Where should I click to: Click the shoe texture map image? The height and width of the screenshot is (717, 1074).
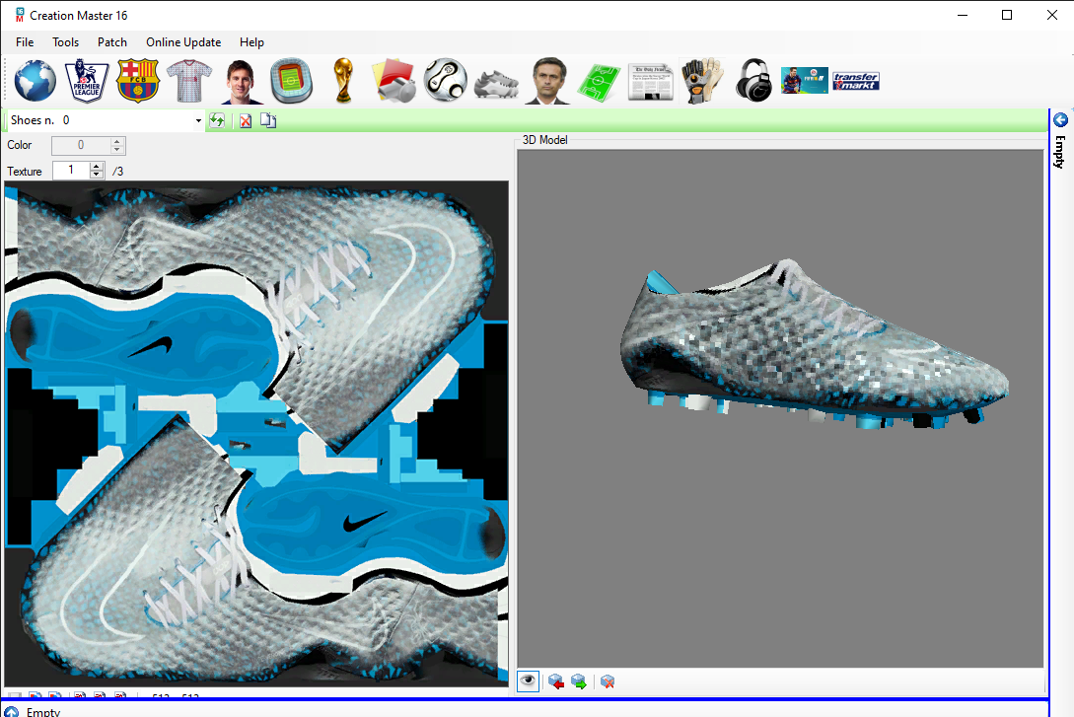[256, 434]
